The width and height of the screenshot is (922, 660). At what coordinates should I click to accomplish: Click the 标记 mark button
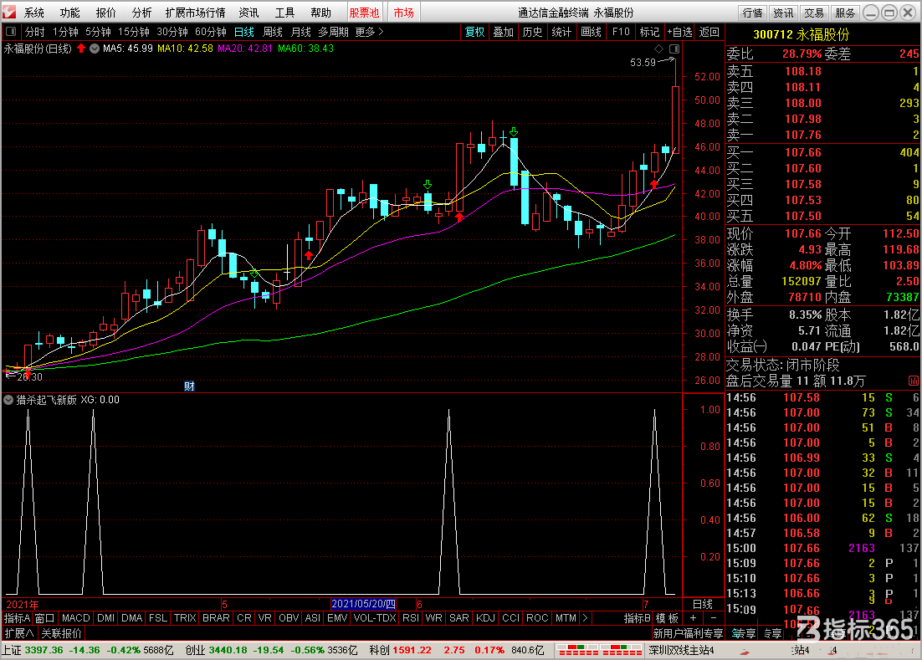click(x=649, y=32)
